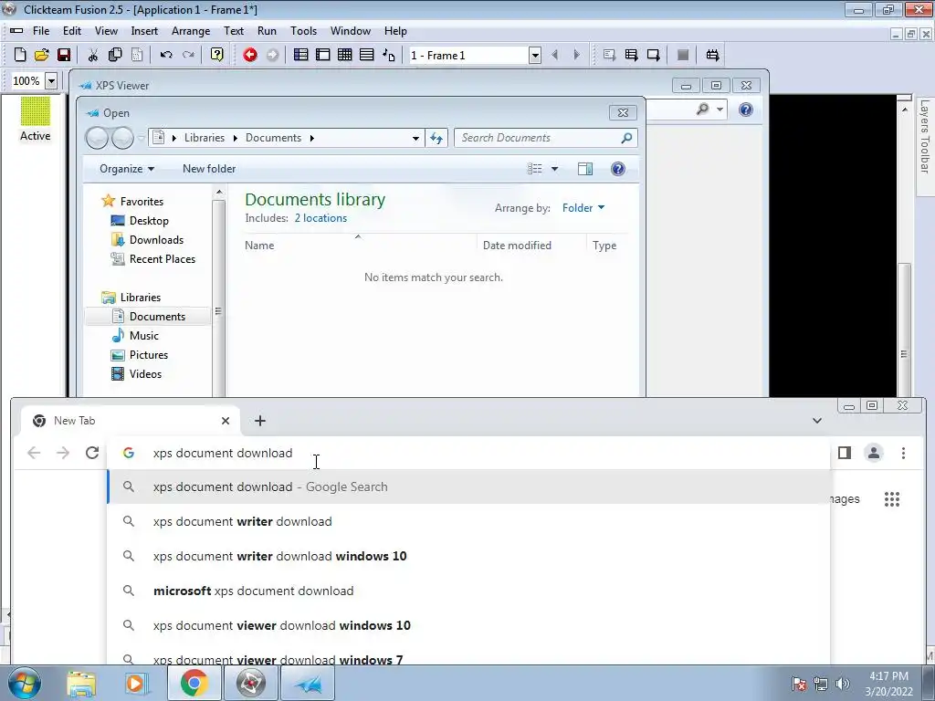Open the view options dropdown arrow
Screen dimensions: 935x701
pos(554,169)
